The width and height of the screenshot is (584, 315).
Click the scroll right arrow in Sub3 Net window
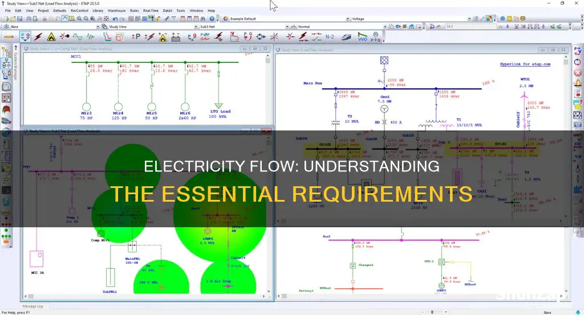[263, 296]
